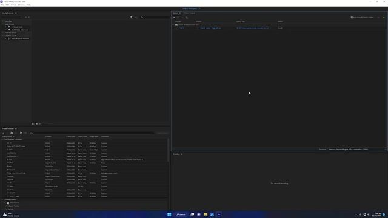This screenshot has height=218, width=388.
Task: Open the Windows Start menu
Action: coord(169,214)
